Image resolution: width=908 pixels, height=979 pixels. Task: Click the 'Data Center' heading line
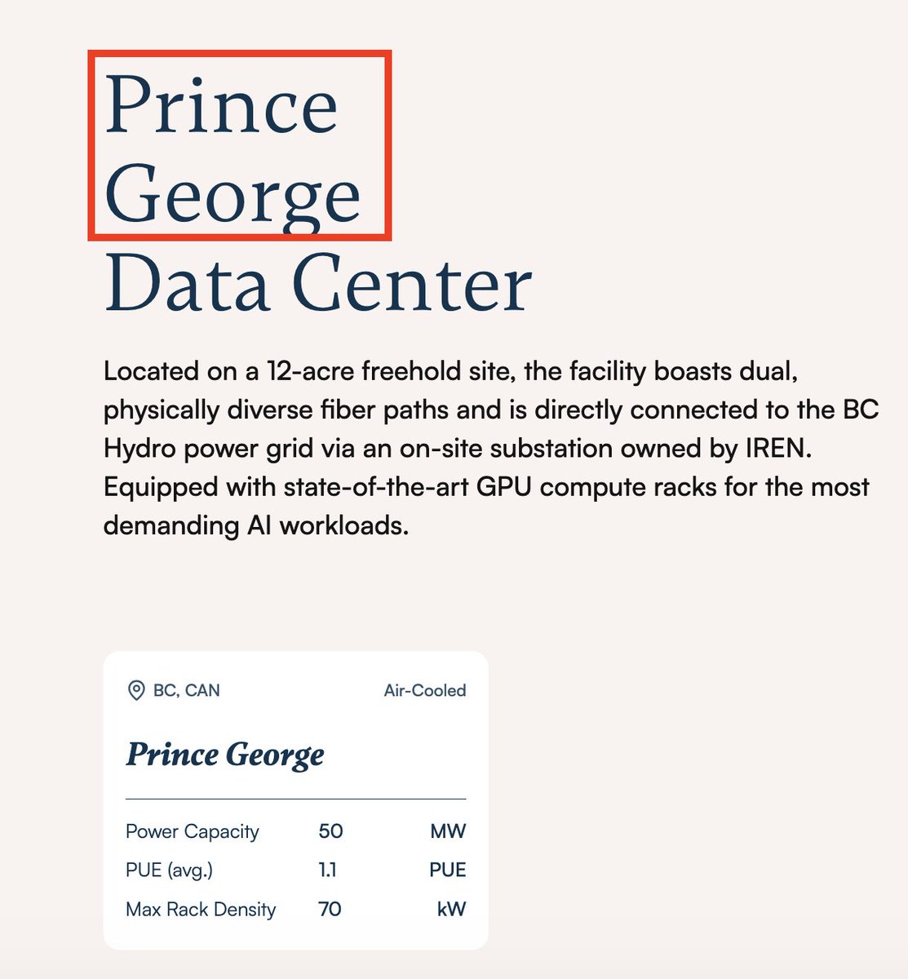pyautogui.click(x=318, y=285)
